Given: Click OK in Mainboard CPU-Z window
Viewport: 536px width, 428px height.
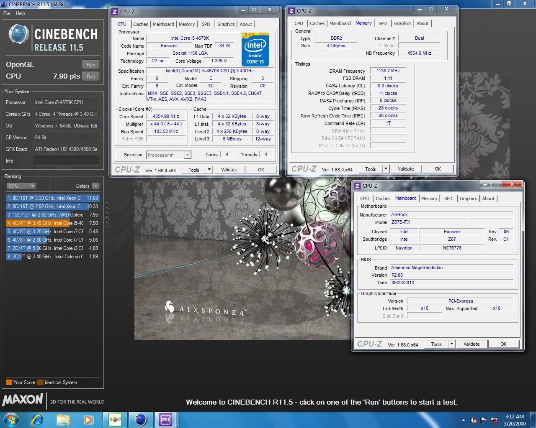Looking at the screenshot, I should point(504,344).
